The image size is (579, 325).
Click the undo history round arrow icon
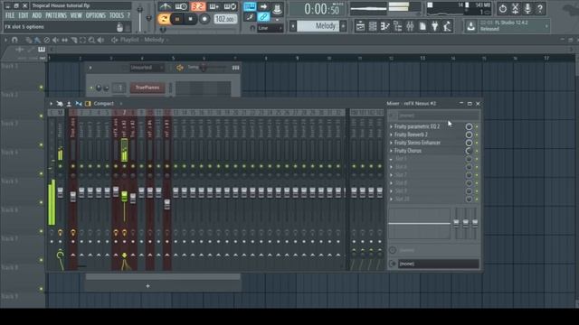[503, 8]
